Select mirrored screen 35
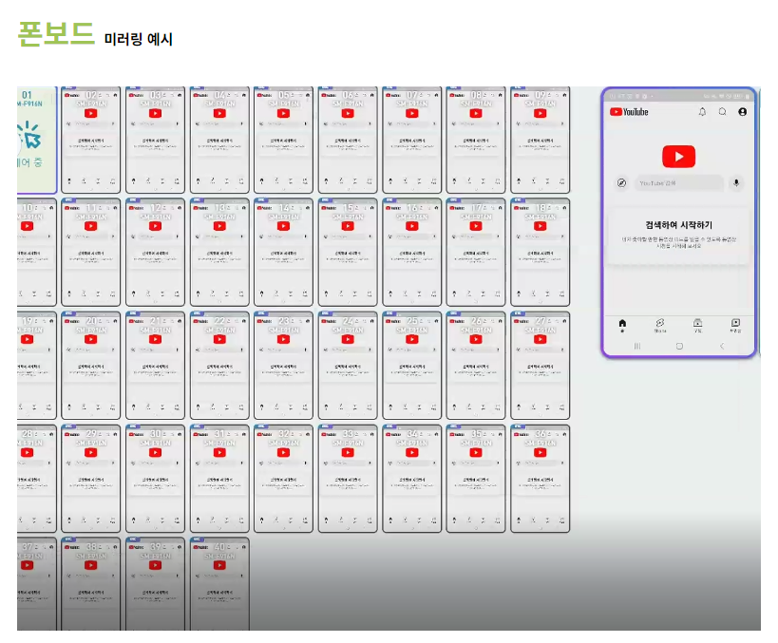This screenshot has height=643, width=778. pos(476,479)
